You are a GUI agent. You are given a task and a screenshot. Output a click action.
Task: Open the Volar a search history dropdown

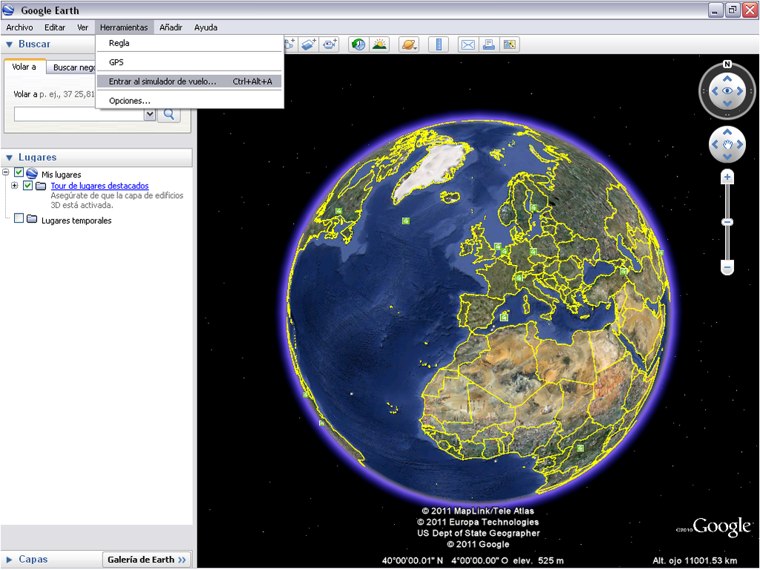150,114
